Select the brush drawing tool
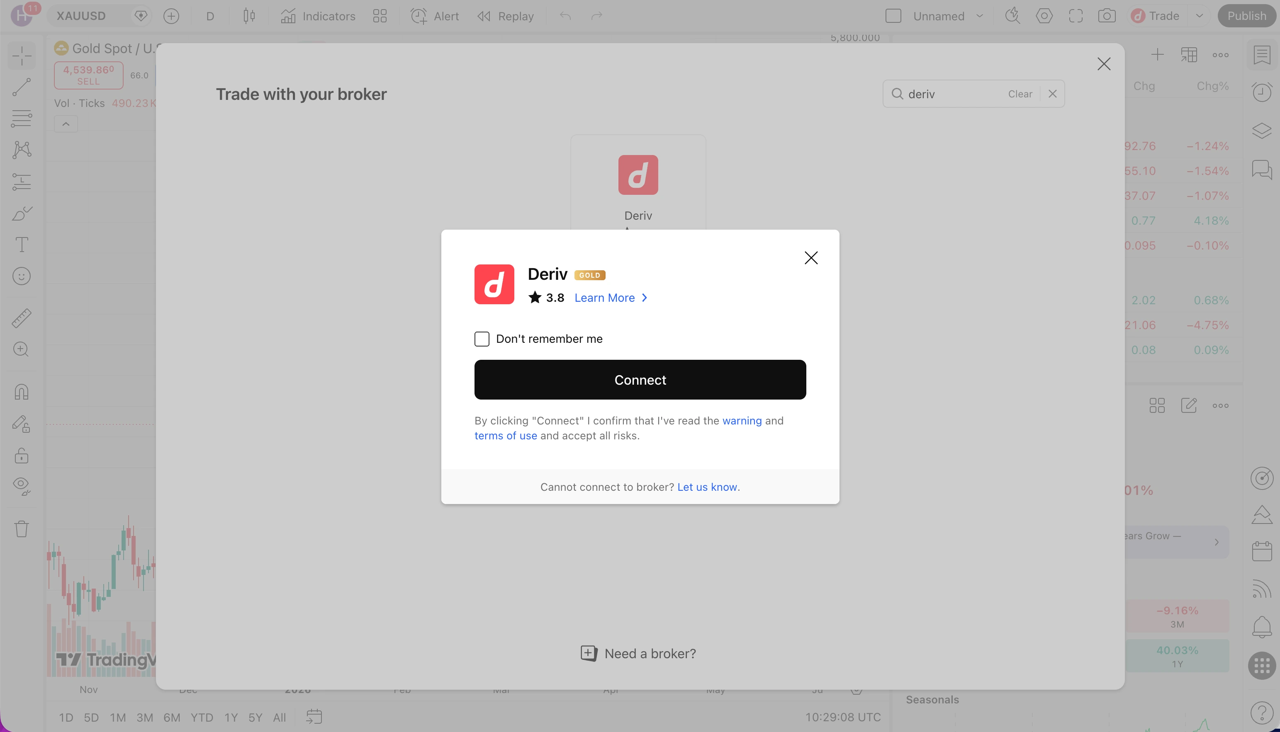Screen dimensions: 1280x732 (x=22, y=213)
